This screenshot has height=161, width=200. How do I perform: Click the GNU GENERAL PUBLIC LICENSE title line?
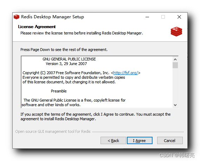point(69,59)
